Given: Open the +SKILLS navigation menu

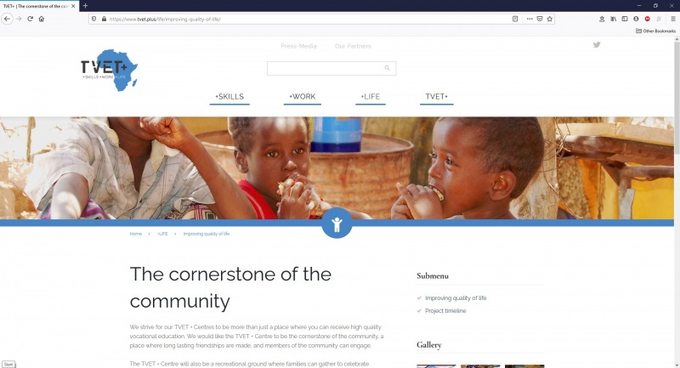Looking at the screenshot, I should [x=229, y=97].
